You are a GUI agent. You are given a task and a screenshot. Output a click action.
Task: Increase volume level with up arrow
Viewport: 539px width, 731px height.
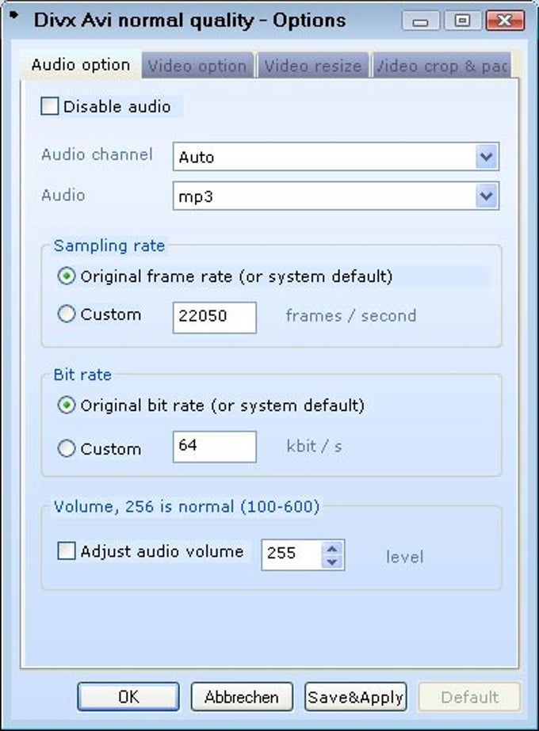(332, 548)
